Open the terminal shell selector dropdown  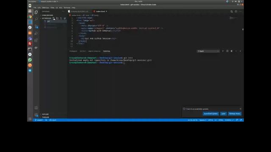pos(208,51)
